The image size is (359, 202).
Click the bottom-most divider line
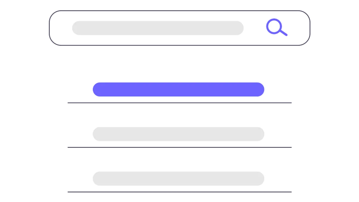[x=180, y=192]
